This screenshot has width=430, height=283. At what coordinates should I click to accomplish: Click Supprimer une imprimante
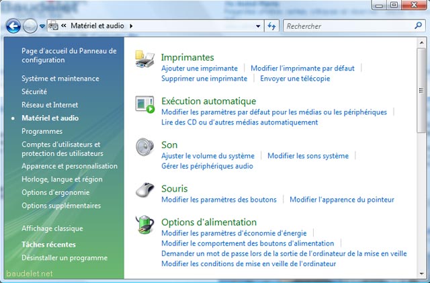click(x=204, y=79)
